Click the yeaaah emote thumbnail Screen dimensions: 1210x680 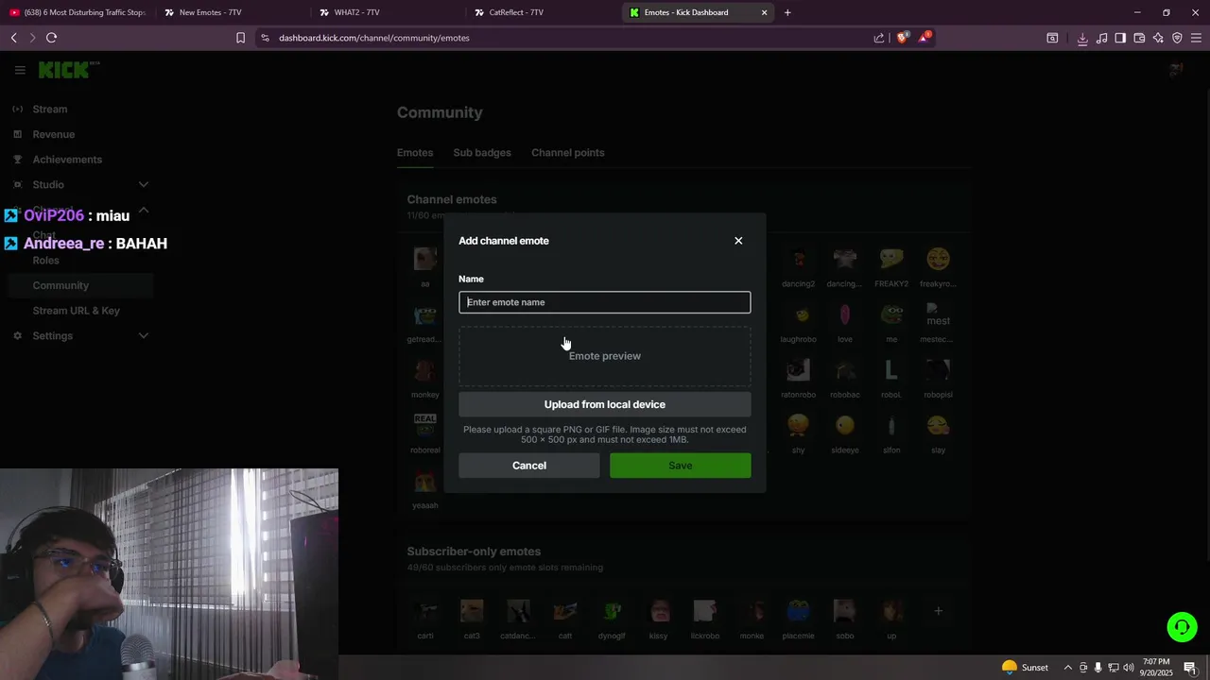tap(425, 482)
